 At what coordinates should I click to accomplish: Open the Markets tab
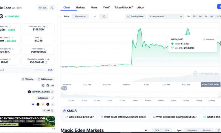pos(80,7)
